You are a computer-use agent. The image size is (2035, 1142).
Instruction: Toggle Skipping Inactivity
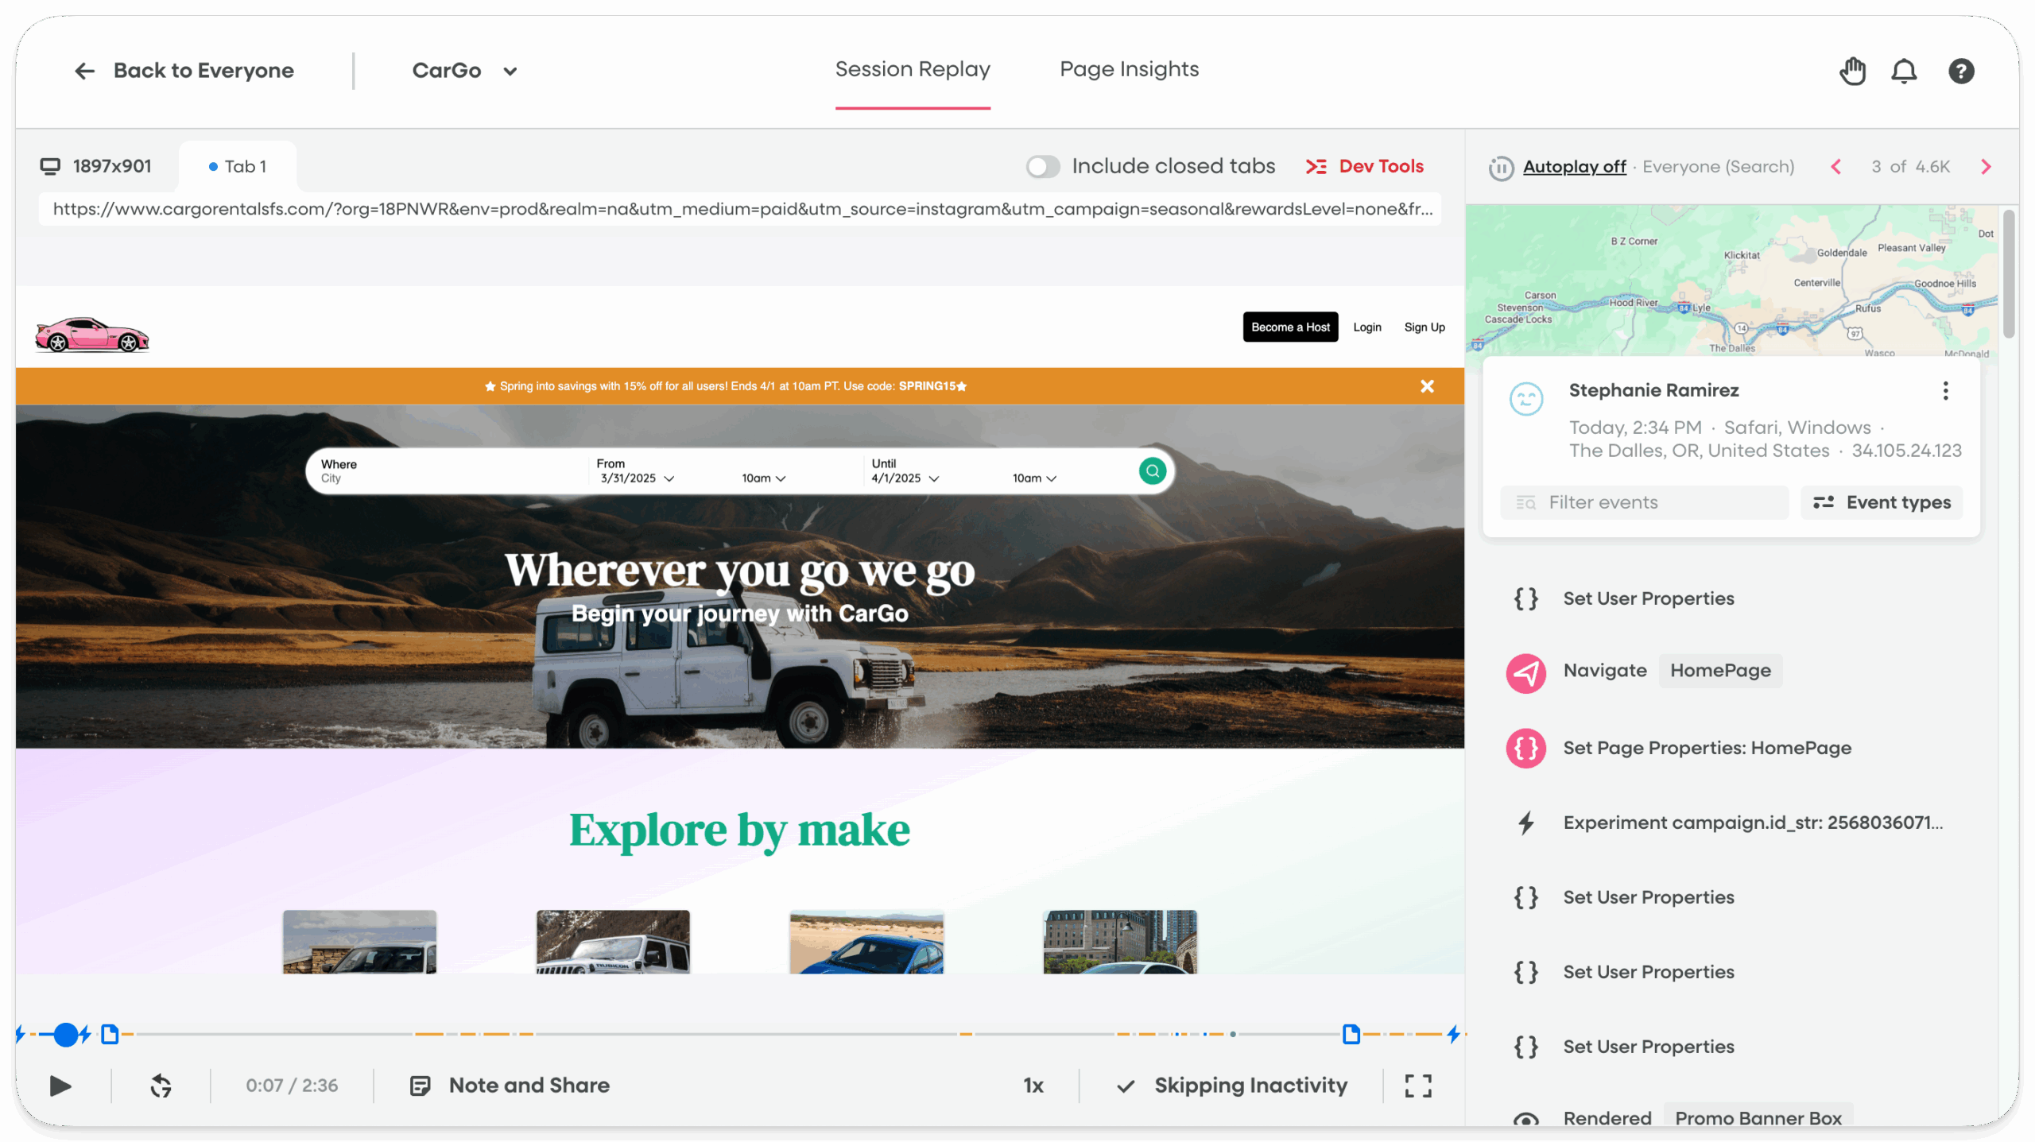point(1233,1085)
